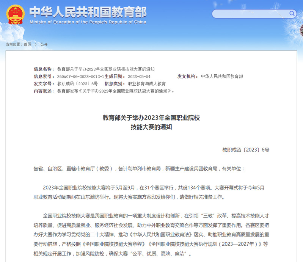Click the breadcrumb arrow separator

coord(36,44)
